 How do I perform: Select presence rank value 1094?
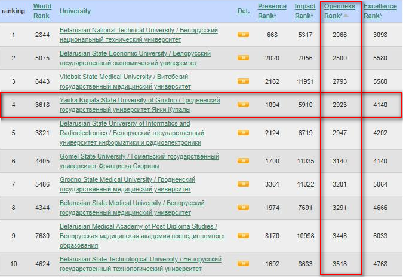click(272, 105)
